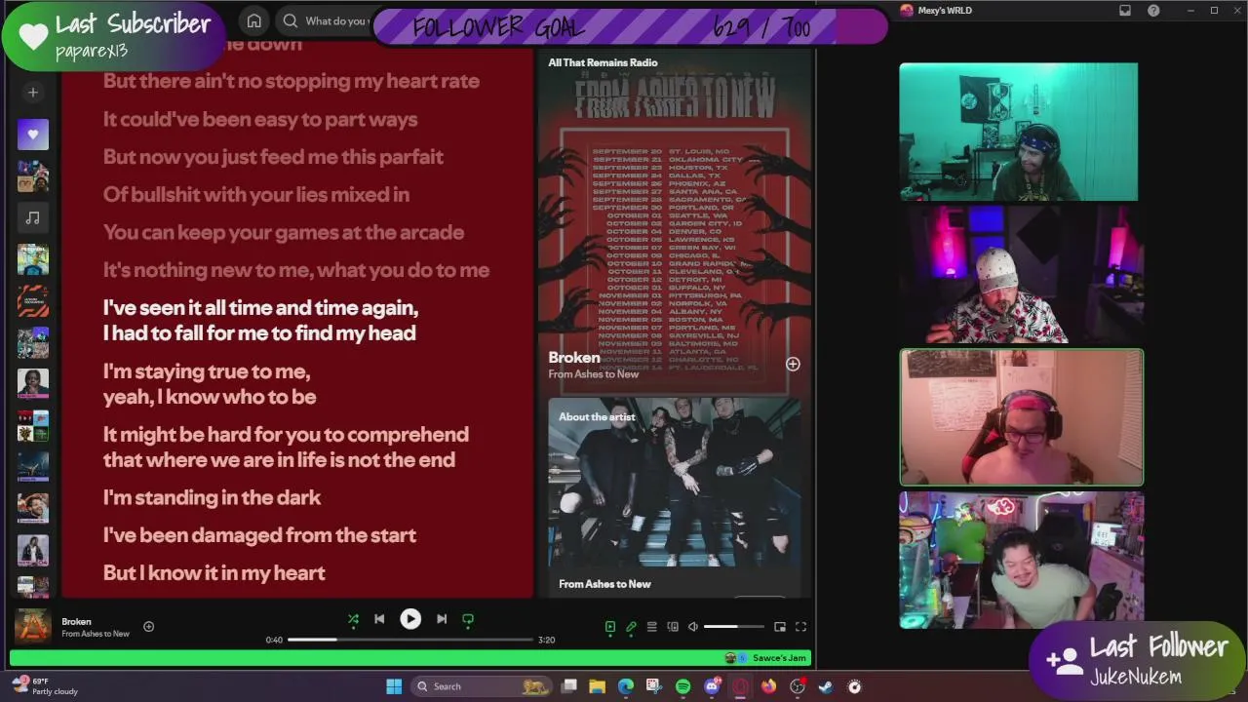Open From Ashes to New under Broken title
The width and height of the screenshot is (1248, 702).
coord(594,374)
